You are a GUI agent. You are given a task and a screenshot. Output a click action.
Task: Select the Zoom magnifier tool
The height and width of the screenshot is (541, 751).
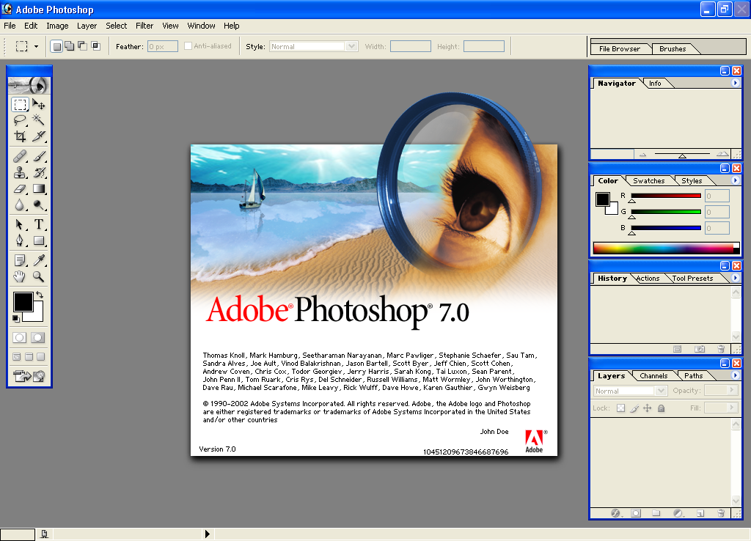pos(39,276)
